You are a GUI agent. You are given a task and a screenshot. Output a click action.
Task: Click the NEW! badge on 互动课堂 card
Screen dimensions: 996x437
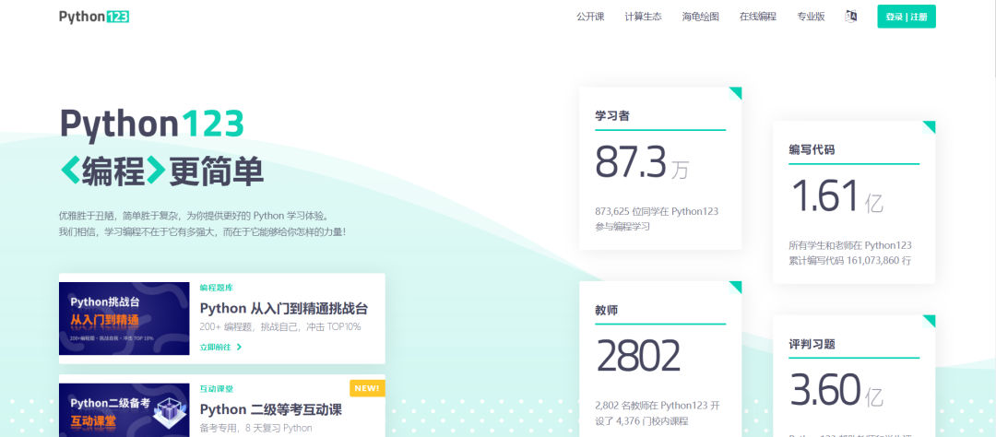click(367, 388)
